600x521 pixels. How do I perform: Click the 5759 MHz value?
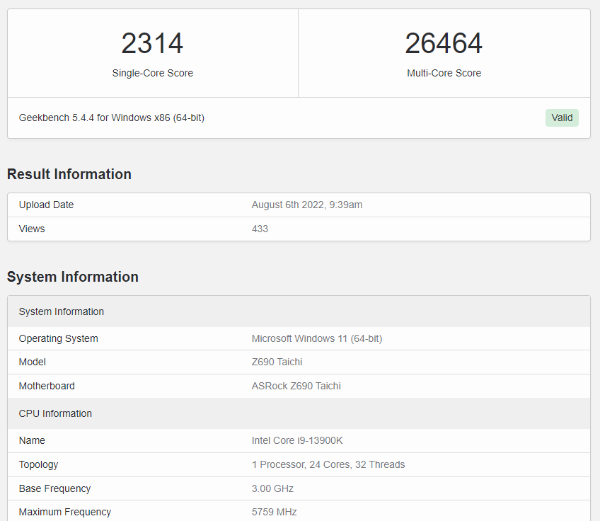(274, 513)
